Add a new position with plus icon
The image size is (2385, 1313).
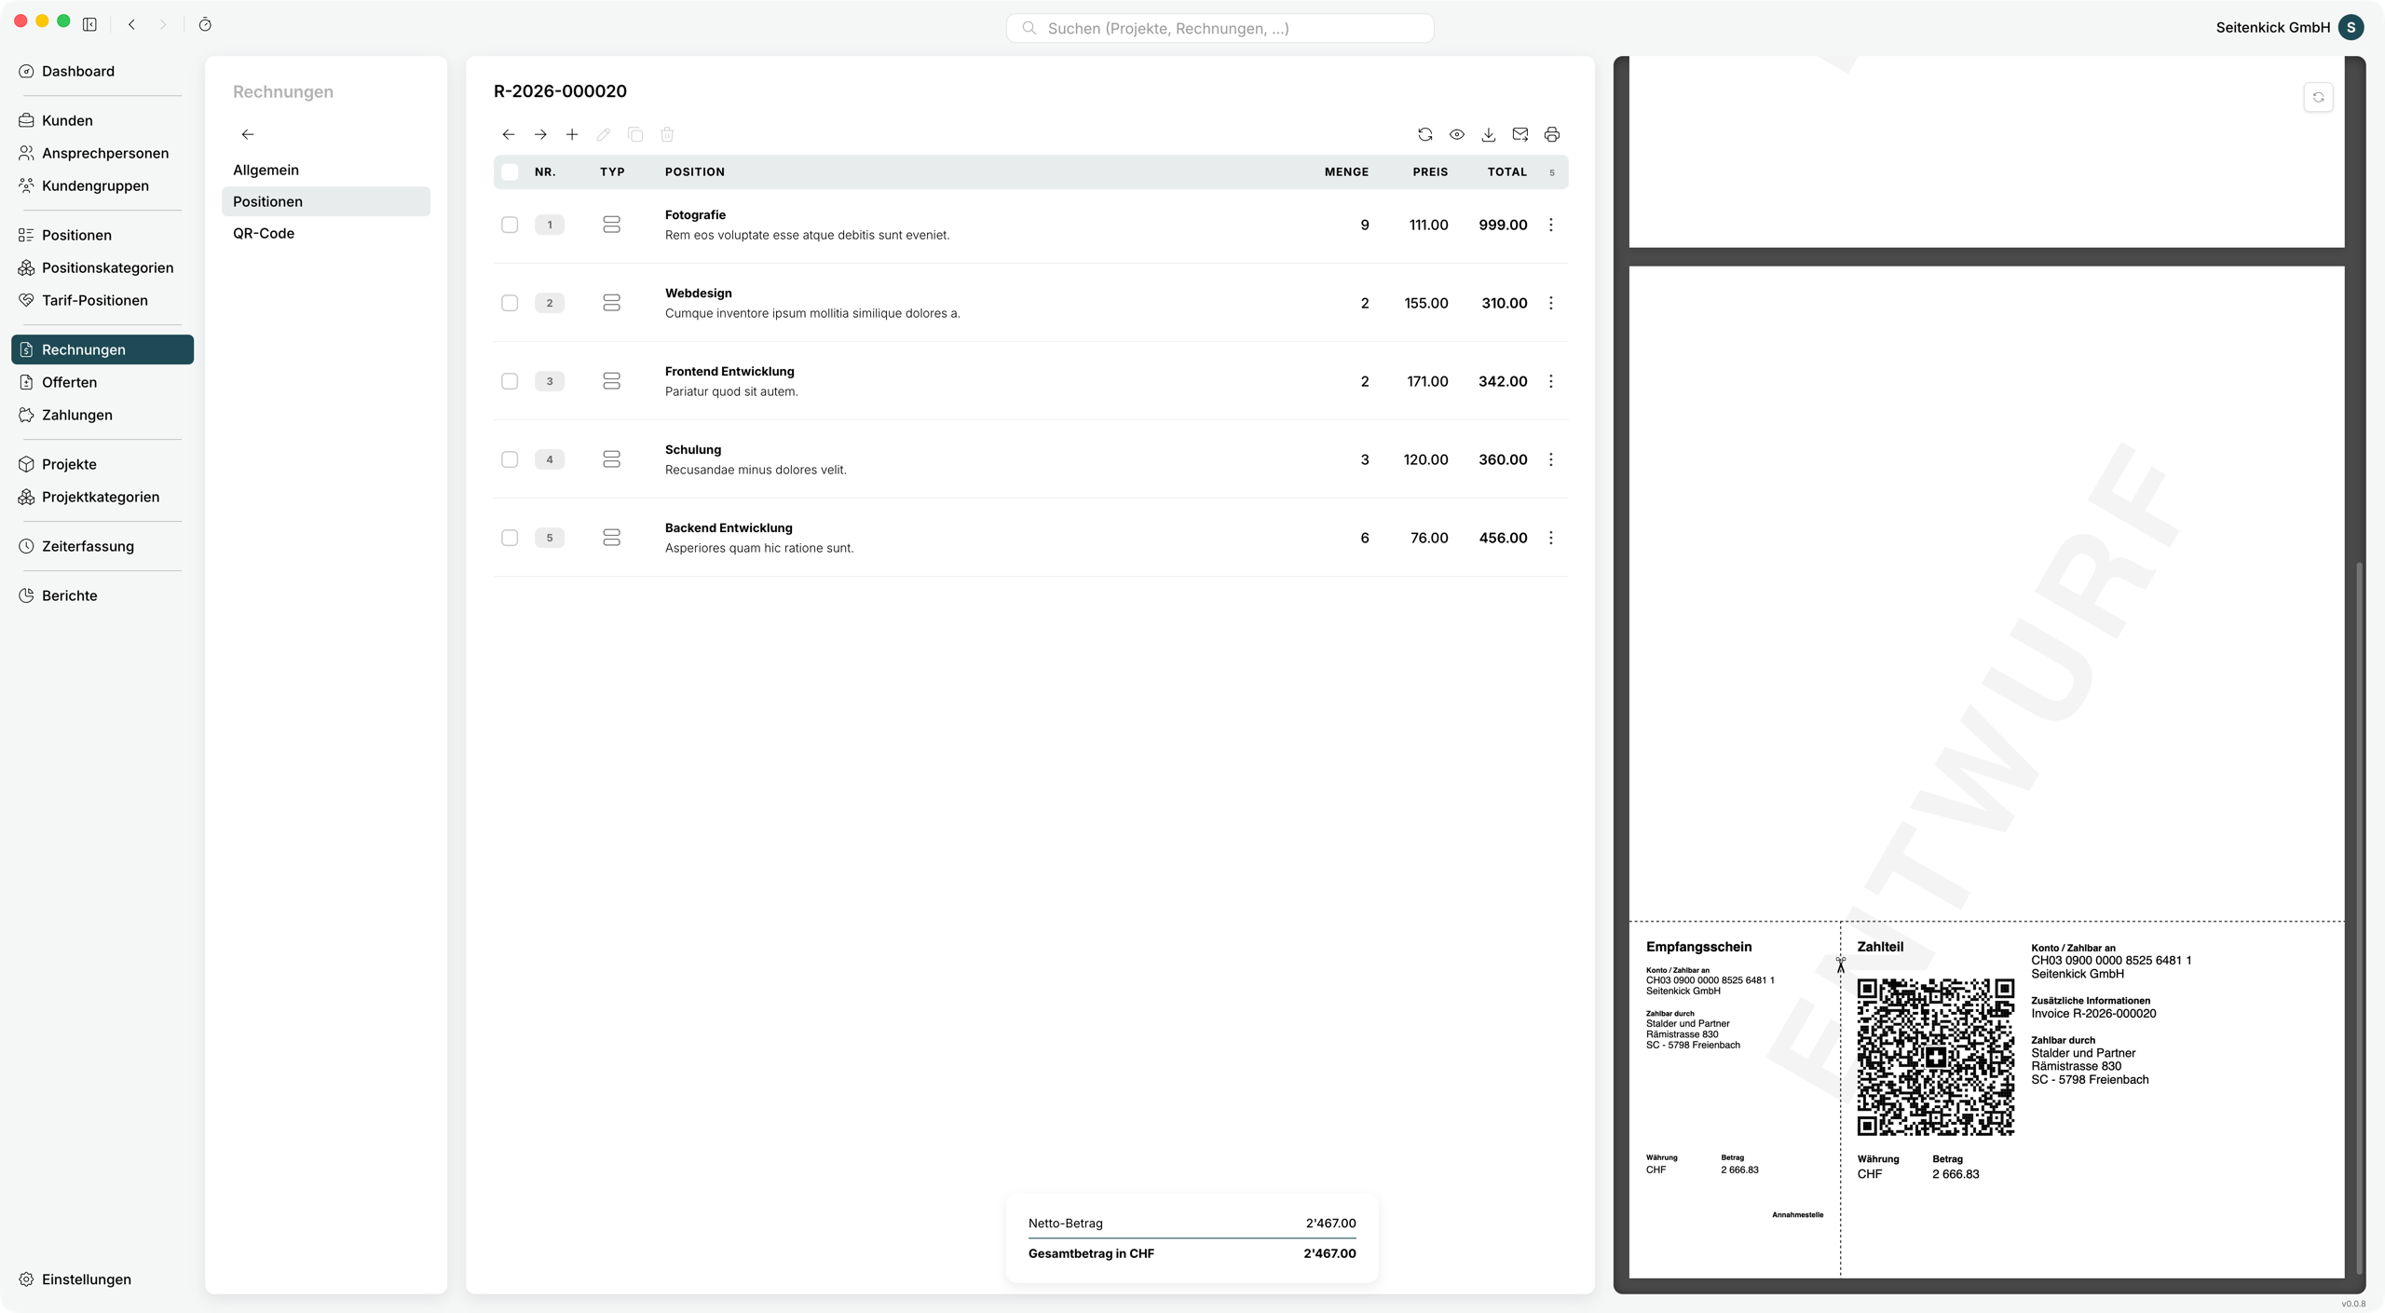572,134
